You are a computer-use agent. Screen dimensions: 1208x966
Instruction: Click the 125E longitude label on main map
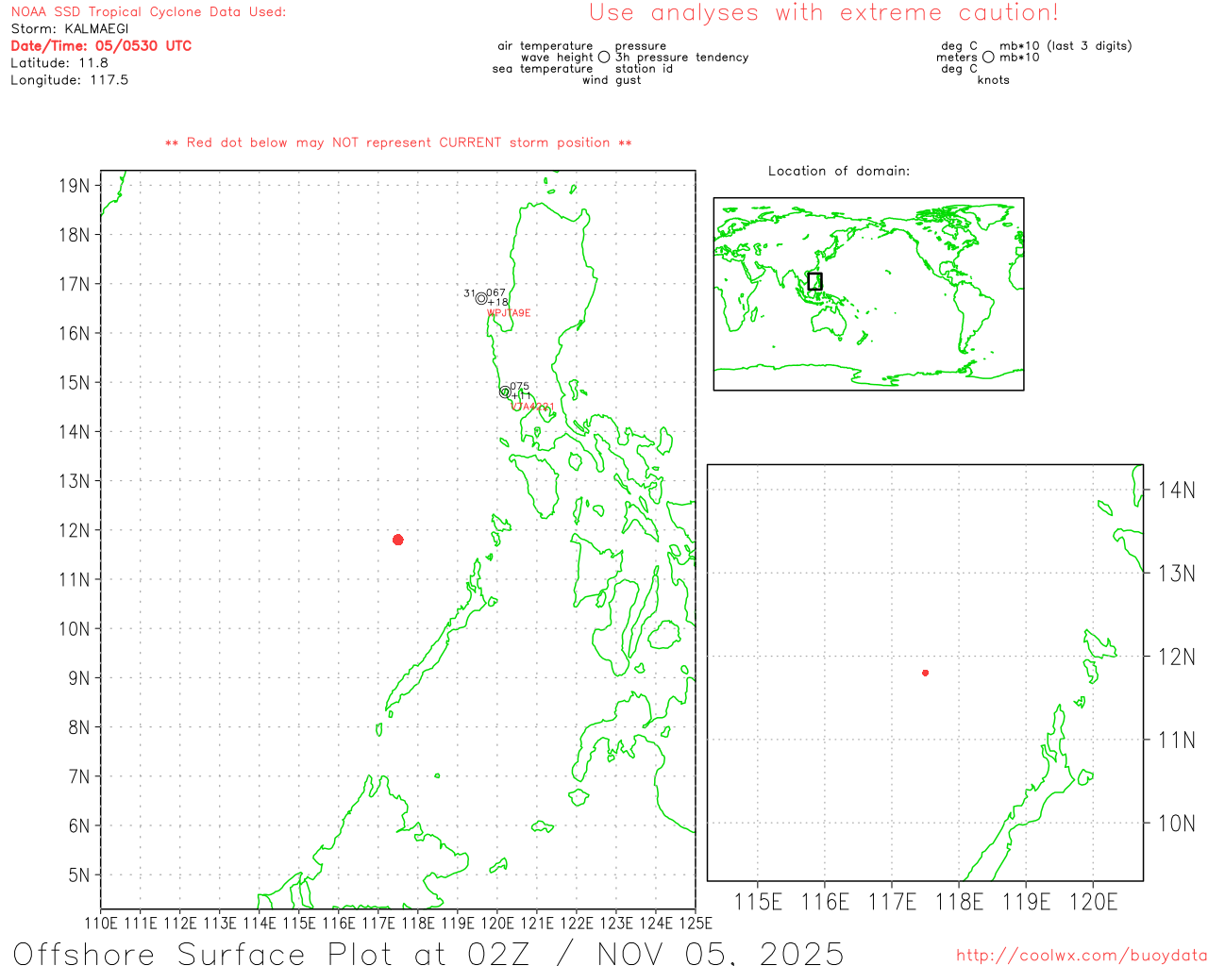point(696,924)
